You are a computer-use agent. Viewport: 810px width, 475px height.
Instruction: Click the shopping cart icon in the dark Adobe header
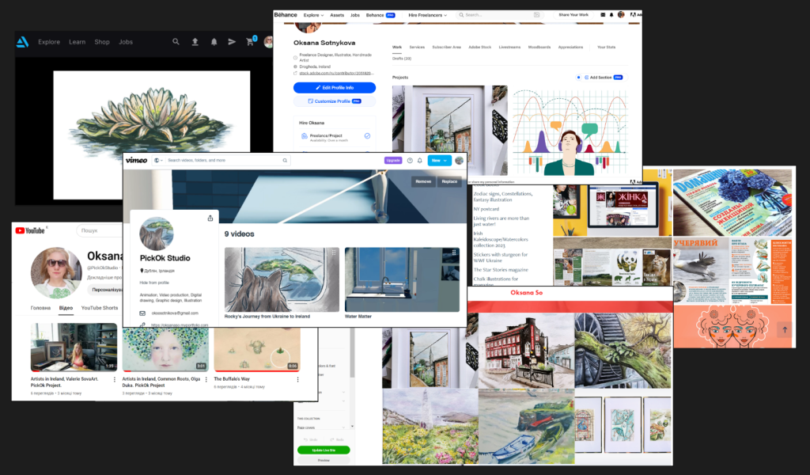[x=249, y=40]
